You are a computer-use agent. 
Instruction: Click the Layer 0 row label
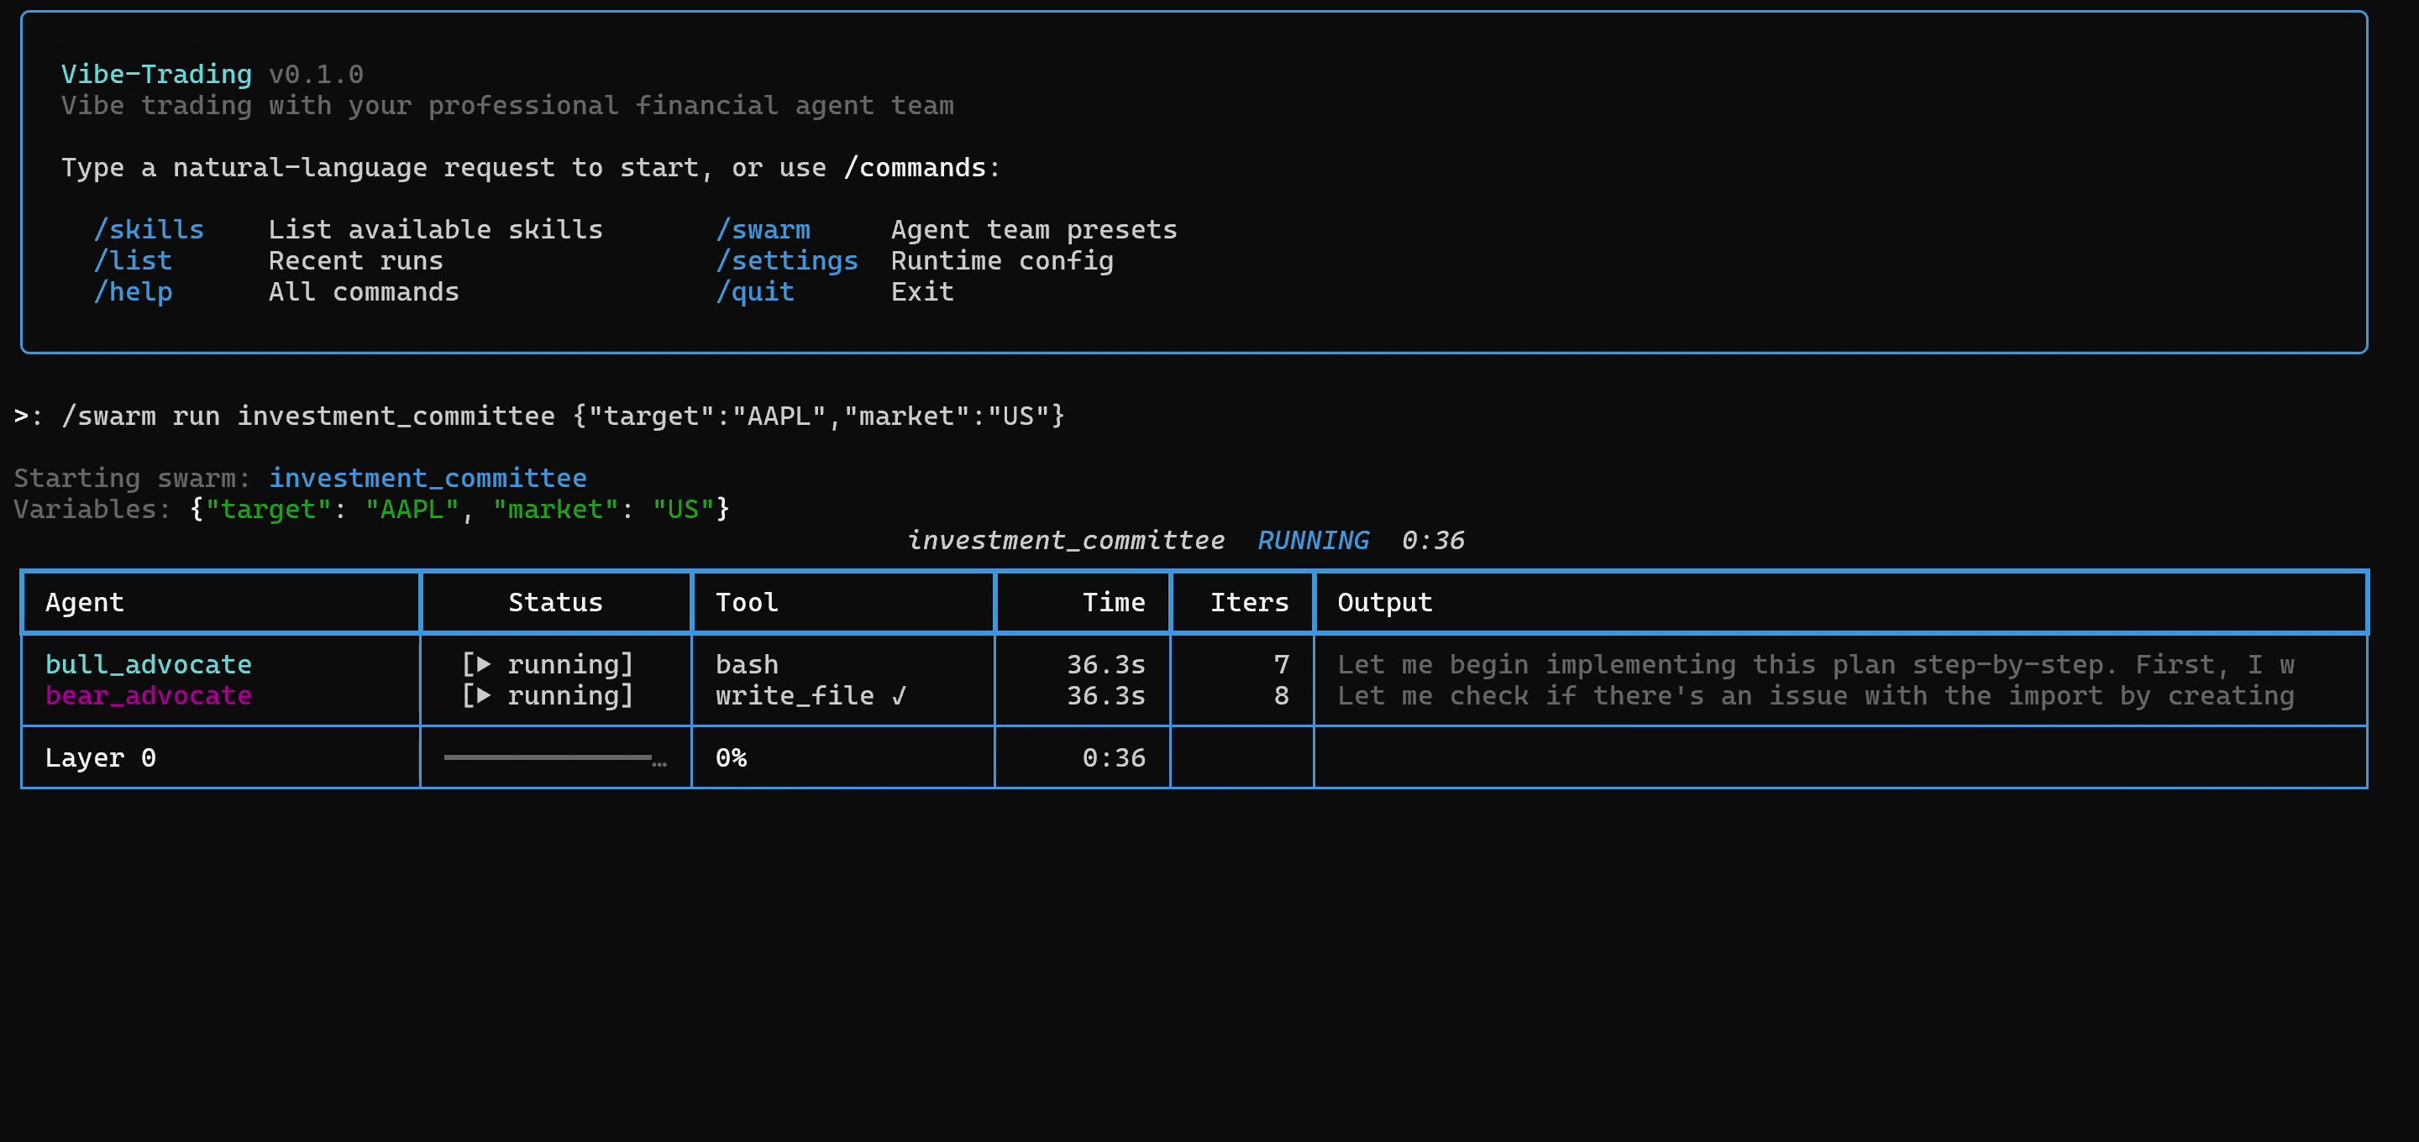click(x=101, y=758)
